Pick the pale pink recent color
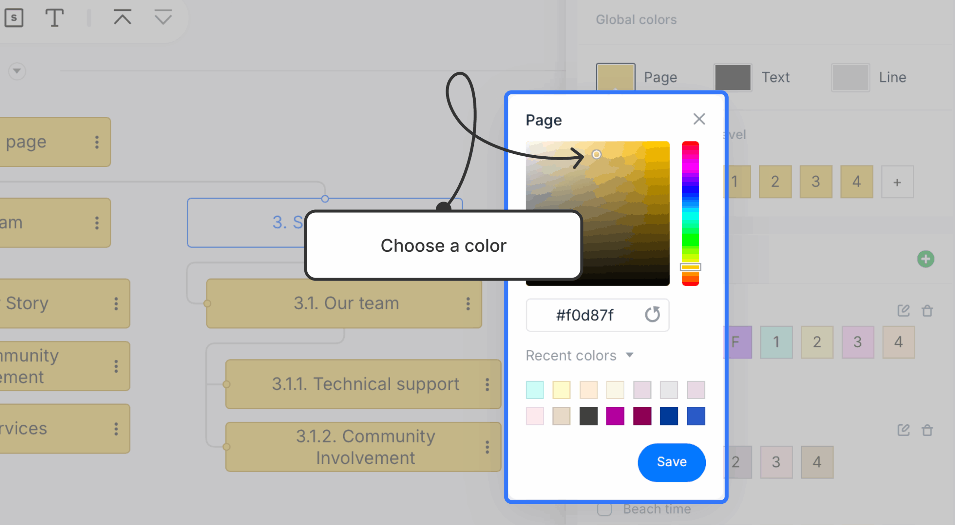Viewport: 955px width, 525px height. 535,416
